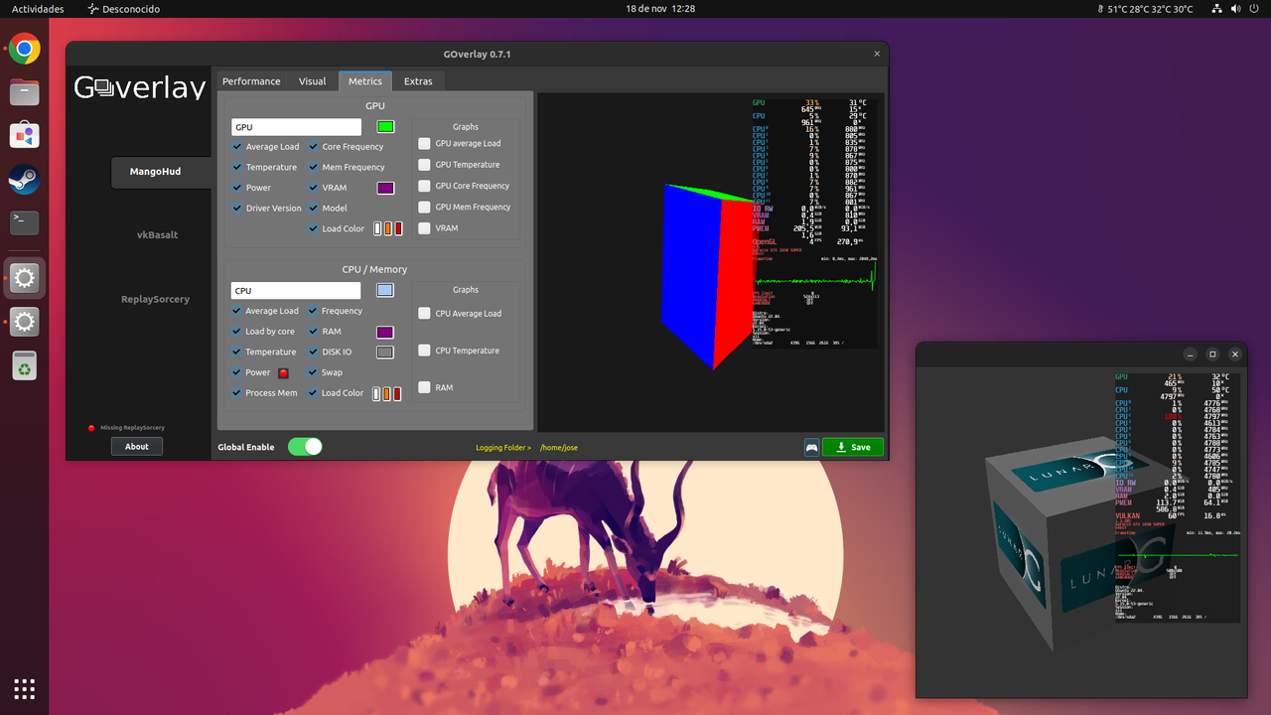
Task: Enable the GPU Mem Frequency graph
Action: (x=425, y=207)
